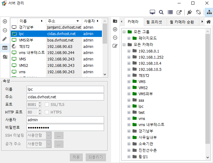Click the camera tree vertical scrollbar thumb
Screen dimensions: 213x163
(x=208, y=89)
